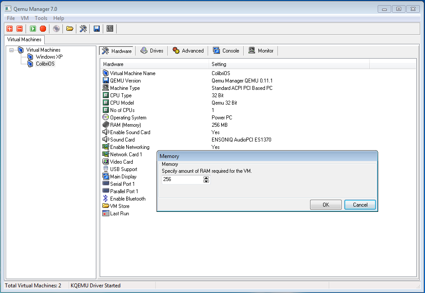
Task: Open the Help menu
Action: tap(59, 18)
